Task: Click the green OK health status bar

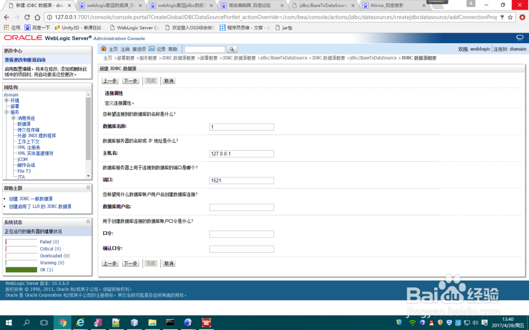Action: point(21,270)
